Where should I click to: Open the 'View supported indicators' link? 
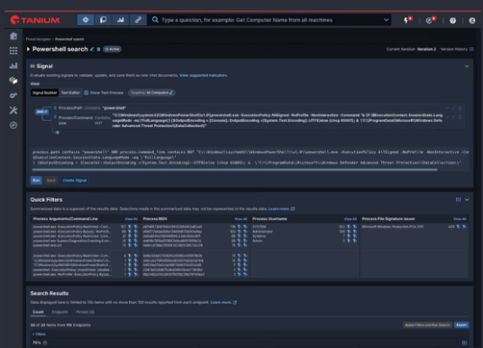[x=204, y=75]
